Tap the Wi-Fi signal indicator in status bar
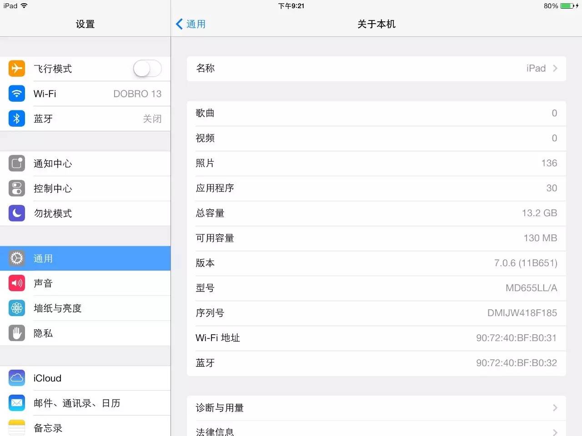 24,6
